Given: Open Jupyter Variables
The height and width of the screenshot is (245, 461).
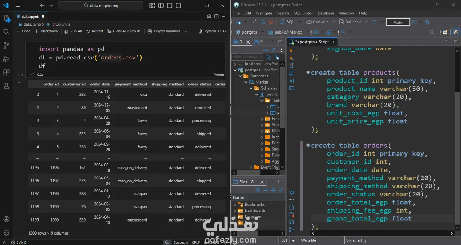Looking at the screenshot, I should click(164, 31).
